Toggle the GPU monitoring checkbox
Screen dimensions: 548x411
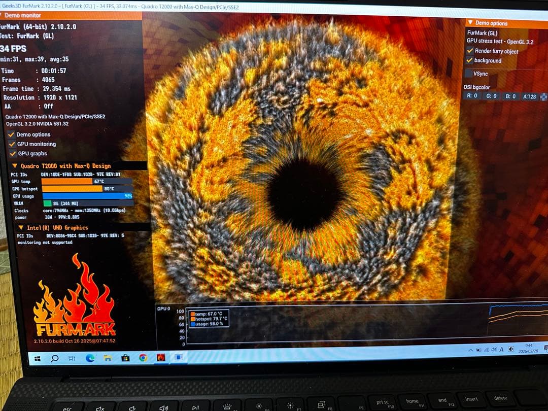tap(12, 144)
